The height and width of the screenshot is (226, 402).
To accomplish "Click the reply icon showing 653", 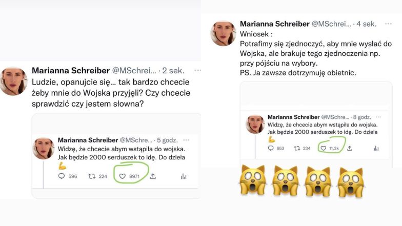I will click(x=271, y=148).
